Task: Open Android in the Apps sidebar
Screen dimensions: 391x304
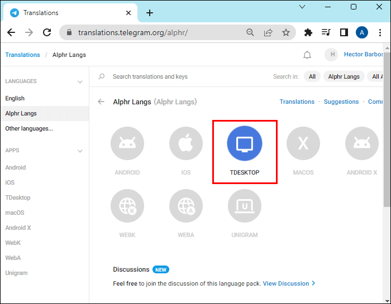Action: tap(16, 167)
